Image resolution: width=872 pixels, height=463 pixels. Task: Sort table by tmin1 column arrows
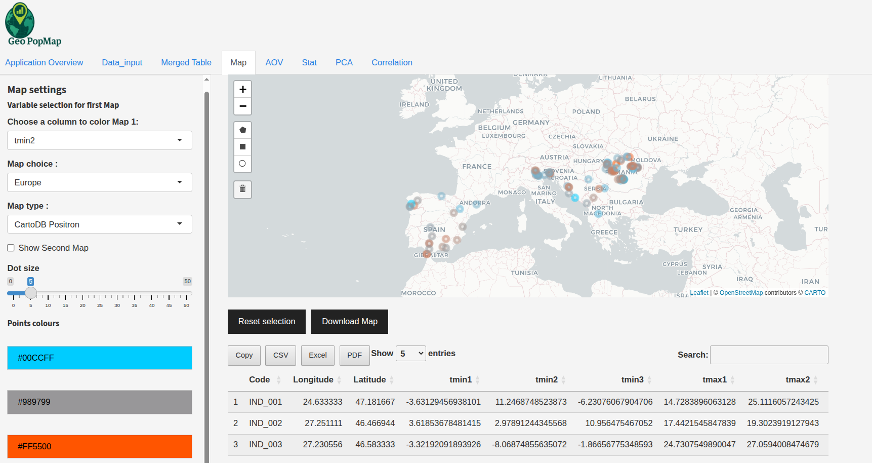pos(477,380)
